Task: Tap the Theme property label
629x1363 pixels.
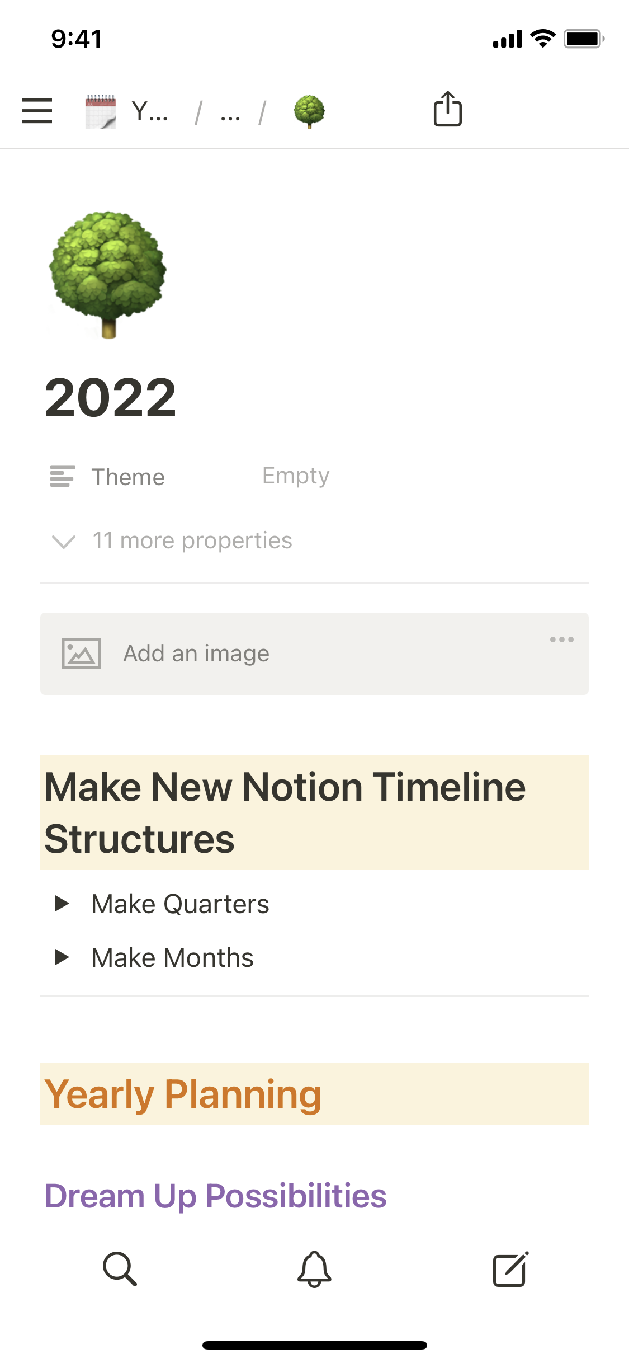Action: (x=128, y=477)
